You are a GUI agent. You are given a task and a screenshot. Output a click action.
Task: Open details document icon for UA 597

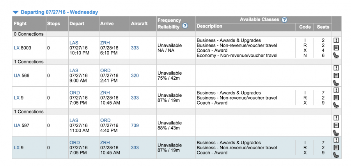pyautogui.click(x=336, y=125)
